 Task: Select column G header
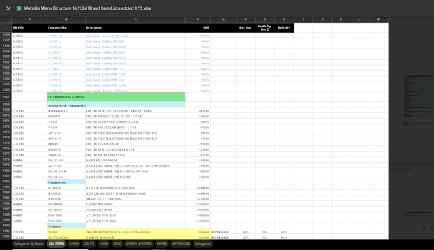point(265,20)
